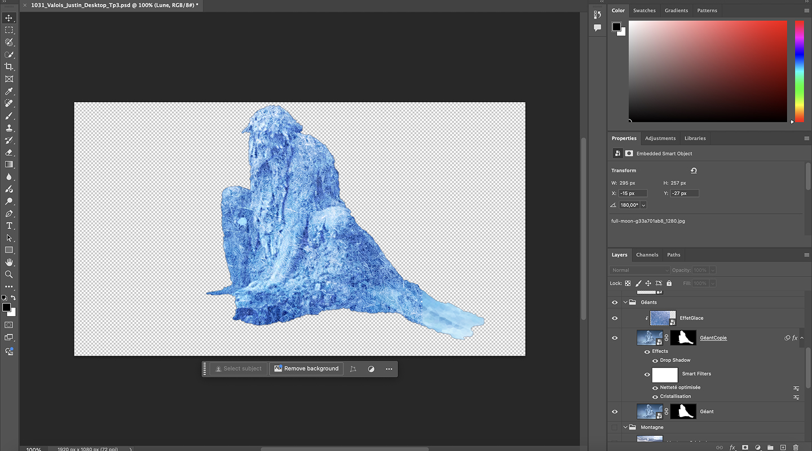Select the Eraser tool
The image size is (812, 451).
tap(9, 152)
